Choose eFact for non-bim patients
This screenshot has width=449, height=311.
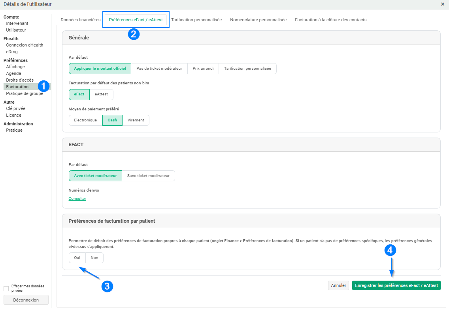[79, 94]
